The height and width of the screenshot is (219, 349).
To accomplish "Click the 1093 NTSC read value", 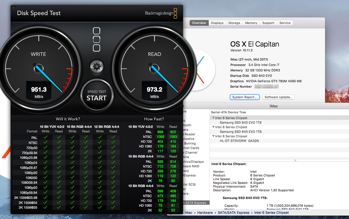I will click(173, 137).
